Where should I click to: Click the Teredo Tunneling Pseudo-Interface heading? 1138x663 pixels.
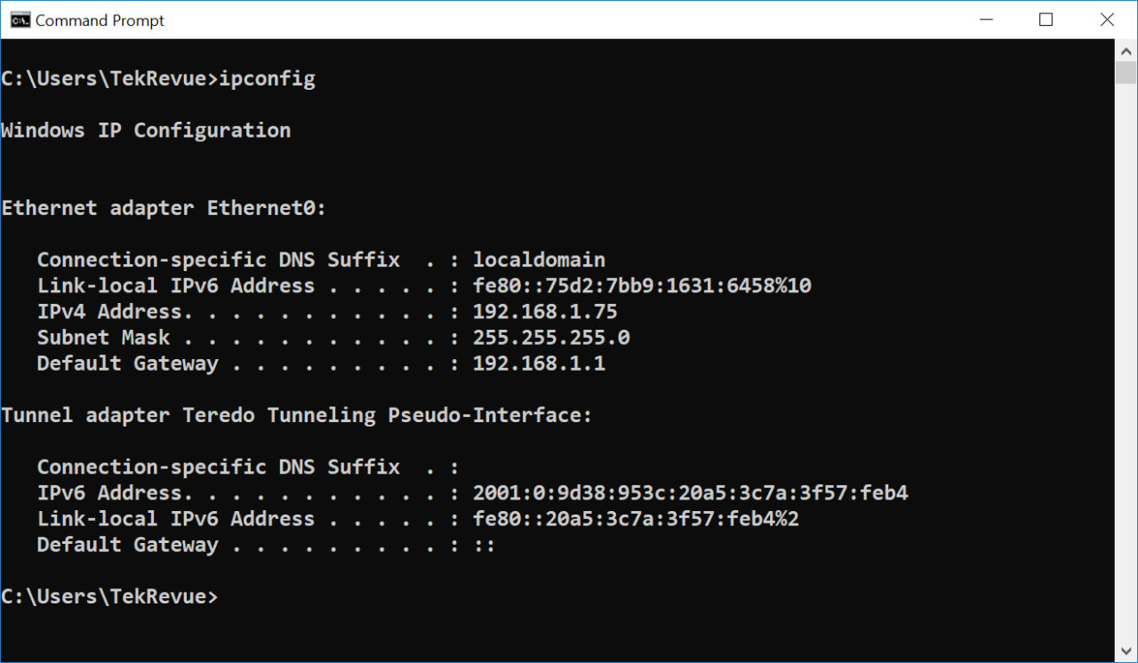pyautogui.click(x=296, y=414)
